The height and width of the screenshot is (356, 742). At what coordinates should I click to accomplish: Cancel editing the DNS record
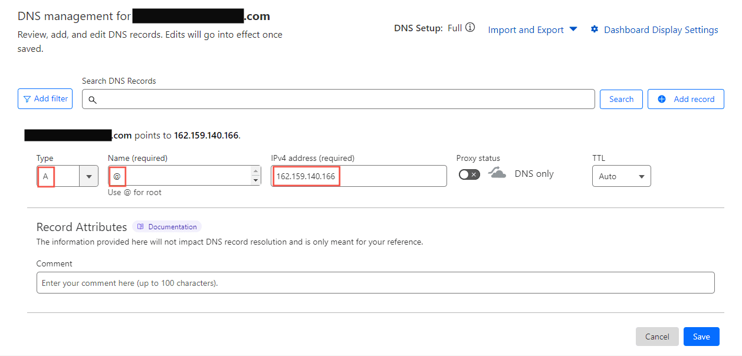pyautogui.click(x=657, y=337)
